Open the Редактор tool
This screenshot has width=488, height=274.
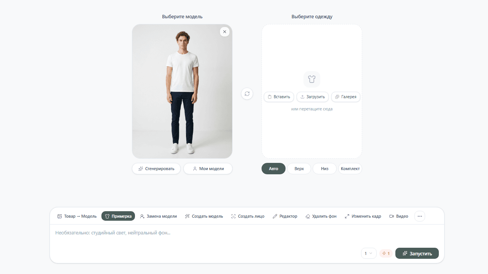[285, 216]
